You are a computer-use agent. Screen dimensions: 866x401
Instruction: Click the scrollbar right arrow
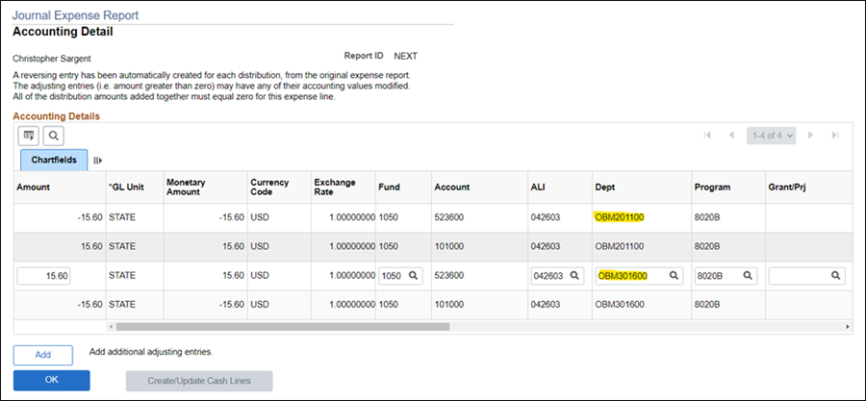coord(848,327)
